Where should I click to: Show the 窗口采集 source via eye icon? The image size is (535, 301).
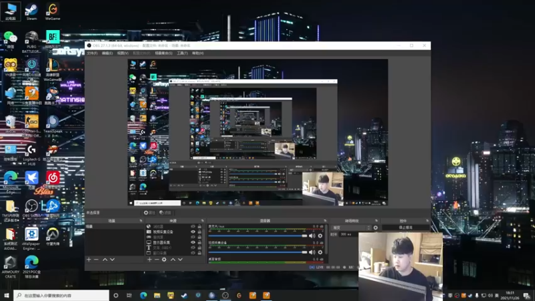(193, 253)
